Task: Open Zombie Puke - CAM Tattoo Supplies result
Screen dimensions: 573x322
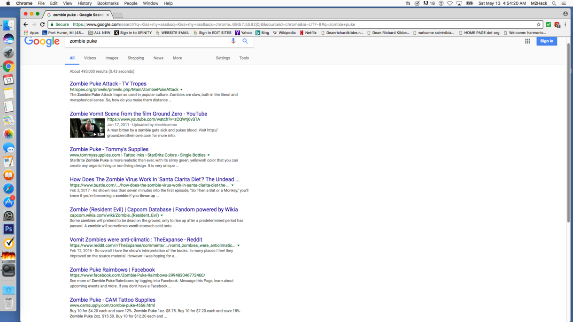Action: click(113, 300)
